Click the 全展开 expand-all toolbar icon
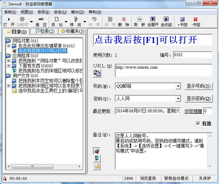This screenshot has width=219, height=184. pyautogui.click(x=153, y=19)
